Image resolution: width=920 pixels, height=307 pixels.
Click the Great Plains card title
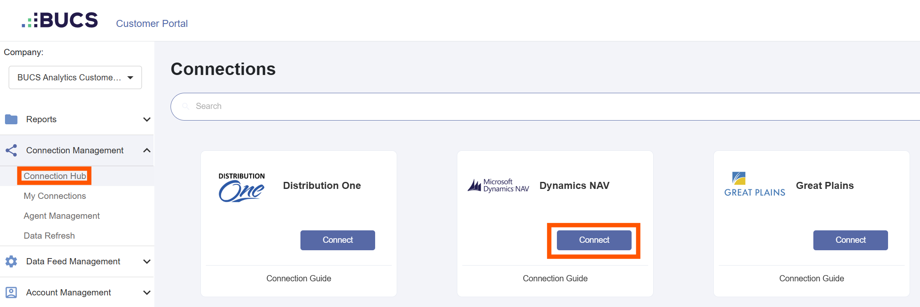(825, 186)
